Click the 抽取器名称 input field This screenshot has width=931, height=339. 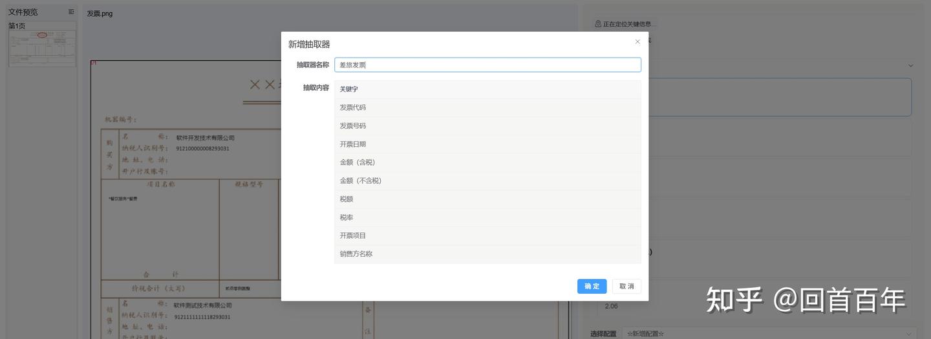(487, 65)
